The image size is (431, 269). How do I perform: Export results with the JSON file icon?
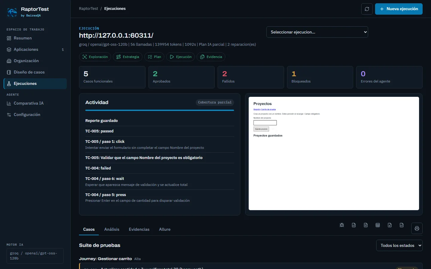coord(354,225)
